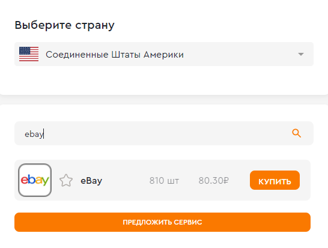The height and width of the screenshot is (248, 328).
Task: Click the 80.30₽ price value
Action: coord(214,181)
